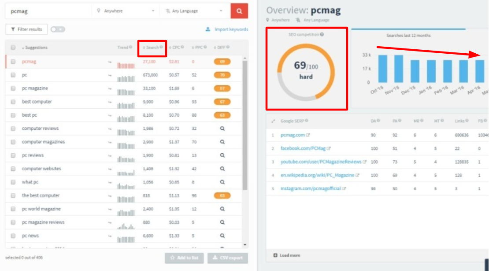Screen dimensions: 489x273
Task: Open external link icon beside instagram.com/pcmagofficial
Action: (344, 188)
